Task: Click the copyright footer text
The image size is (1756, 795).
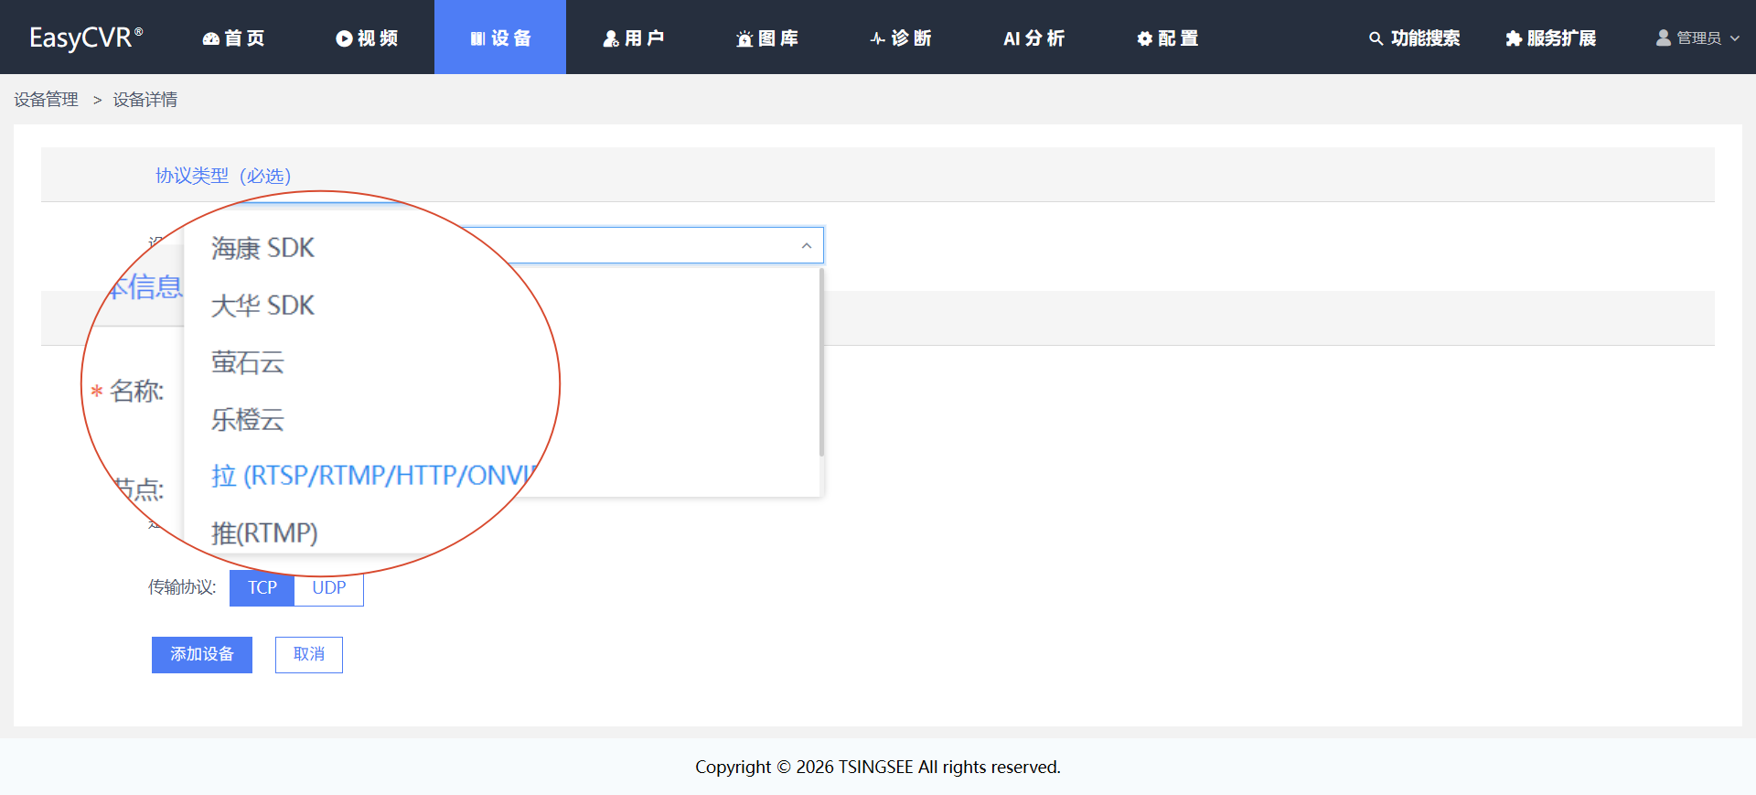Action: pyautogui.click(x=878, y=767)
